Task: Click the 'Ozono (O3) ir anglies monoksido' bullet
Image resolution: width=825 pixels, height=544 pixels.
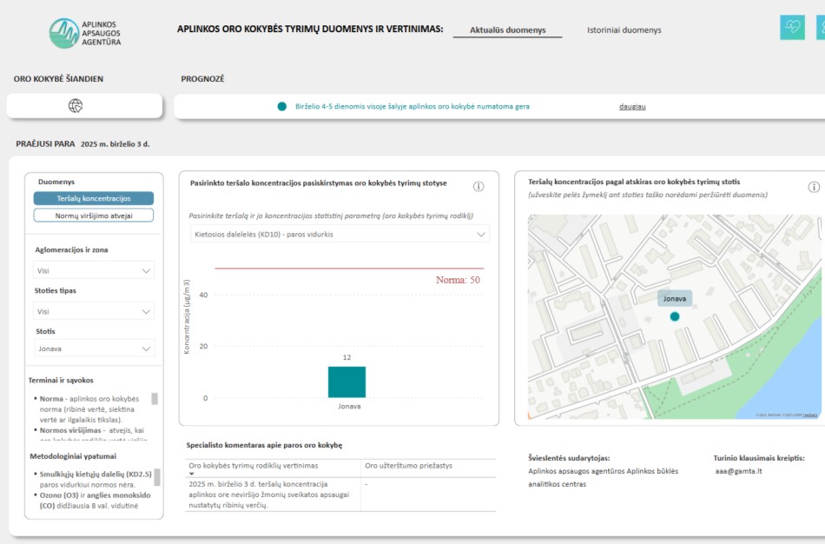Action: tap(93, 501)
